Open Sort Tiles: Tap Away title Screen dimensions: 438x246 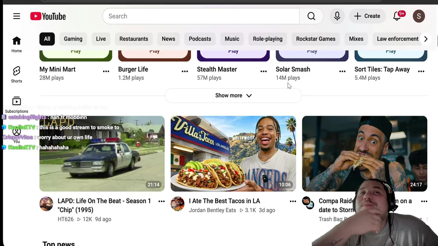click(382, 69)
